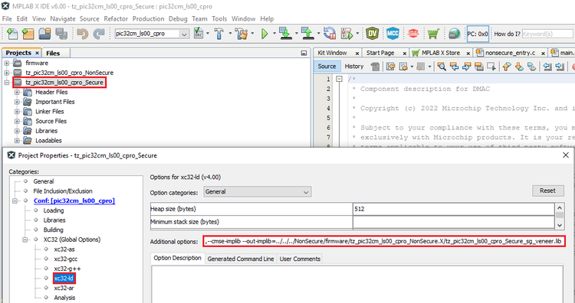Open dropdown arrow beside Build Project hammer
This screenshot has width=575, height=303.
[x=230, y=34]
